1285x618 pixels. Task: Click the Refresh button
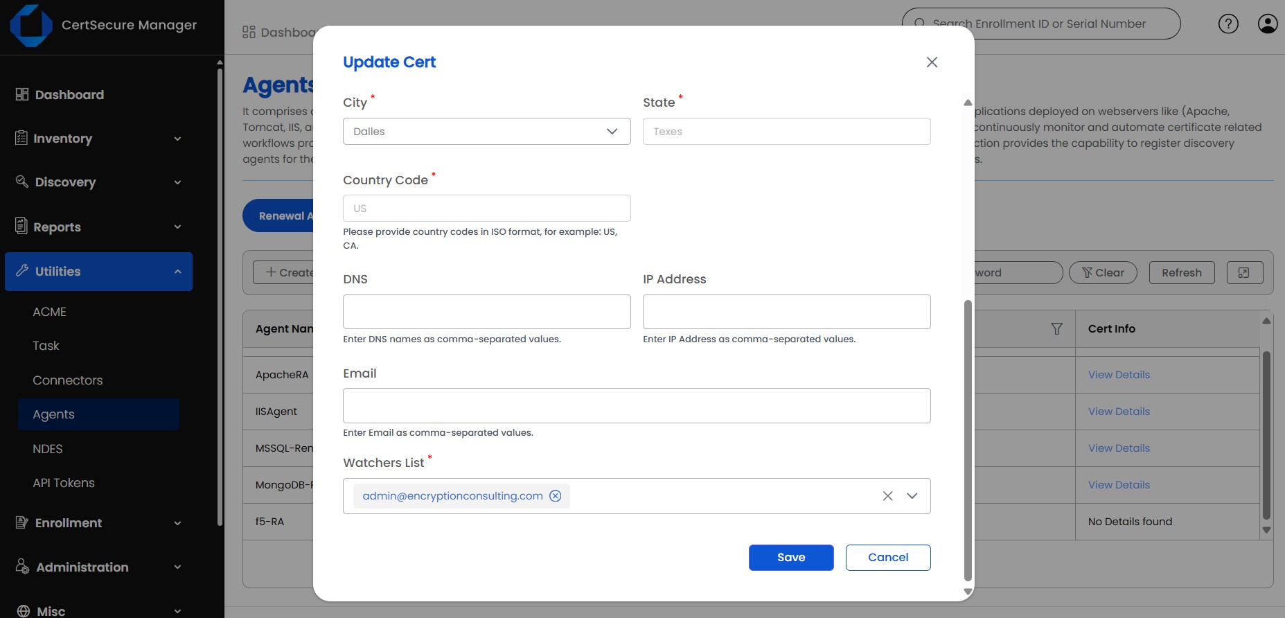tap(1182, 273)
